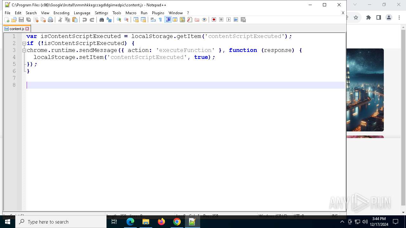Click the Print toolbar icon
Screen dimensions: 406x228
[x=50, y=20]
